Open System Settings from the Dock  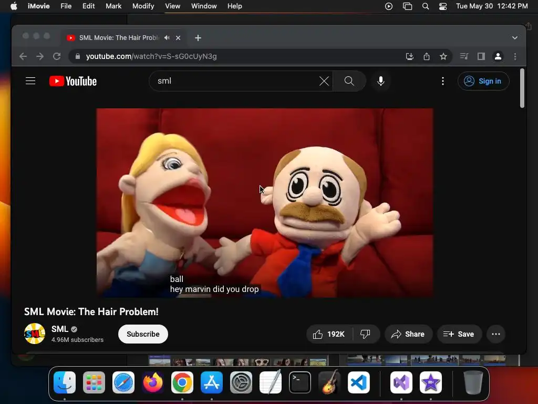[241, 382]
